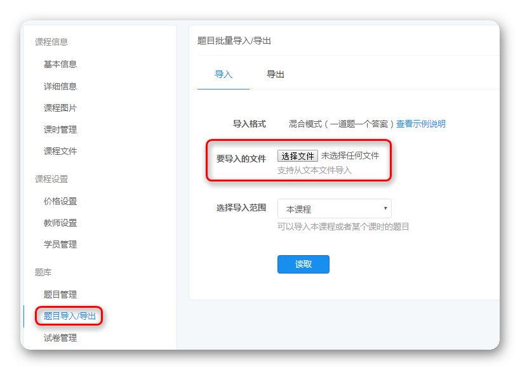The image size is (520, 370).
Task: Click the 课程设置 section heading
Action: pos(51,179)
